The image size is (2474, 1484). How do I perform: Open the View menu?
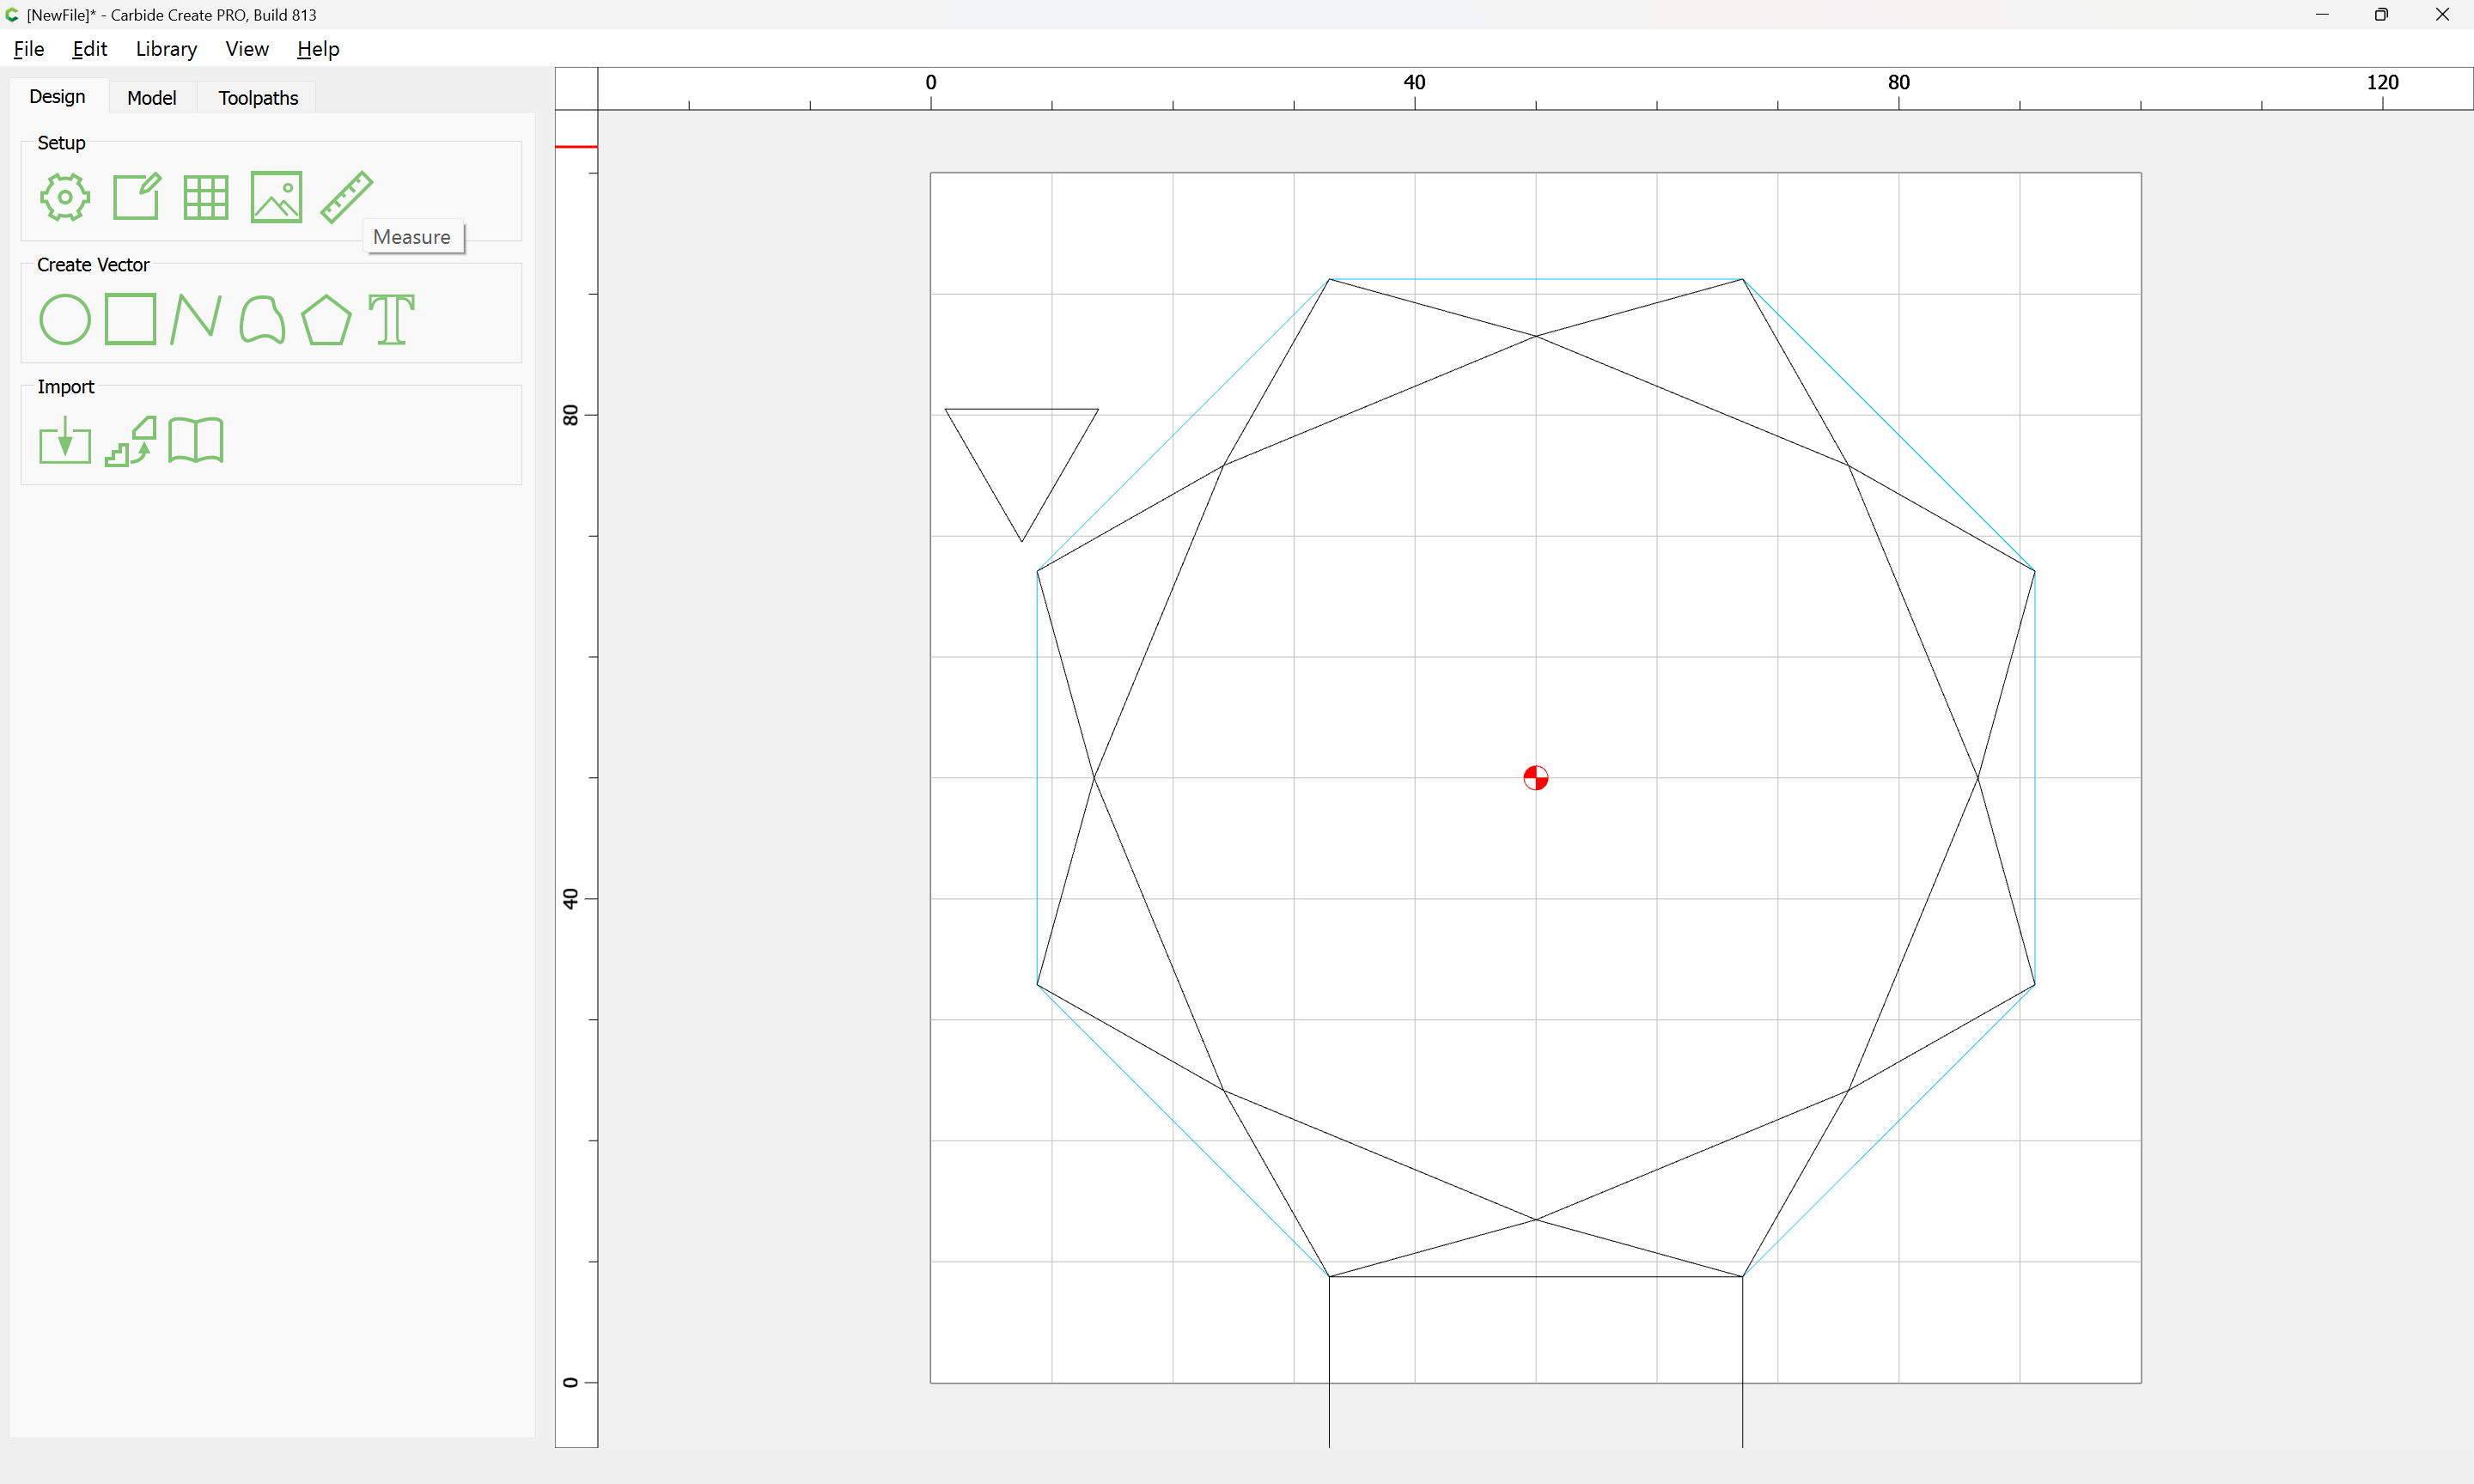(247, 49)
